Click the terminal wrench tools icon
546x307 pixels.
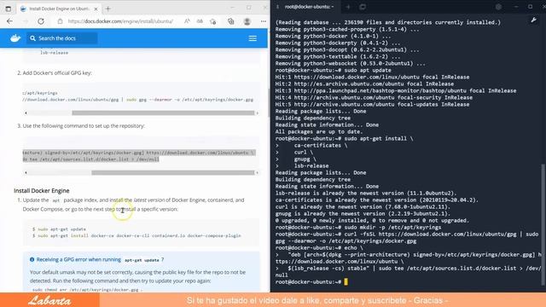pos(533,20)
